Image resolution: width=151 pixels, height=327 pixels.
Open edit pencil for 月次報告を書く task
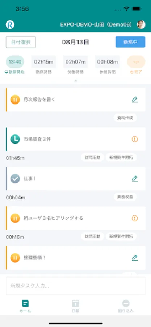(135, 100)
